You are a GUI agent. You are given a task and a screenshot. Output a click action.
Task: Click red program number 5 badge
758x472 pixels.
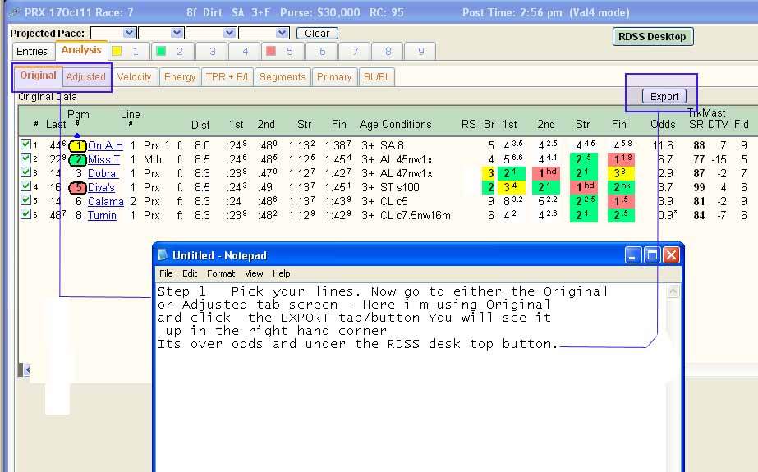77,187
